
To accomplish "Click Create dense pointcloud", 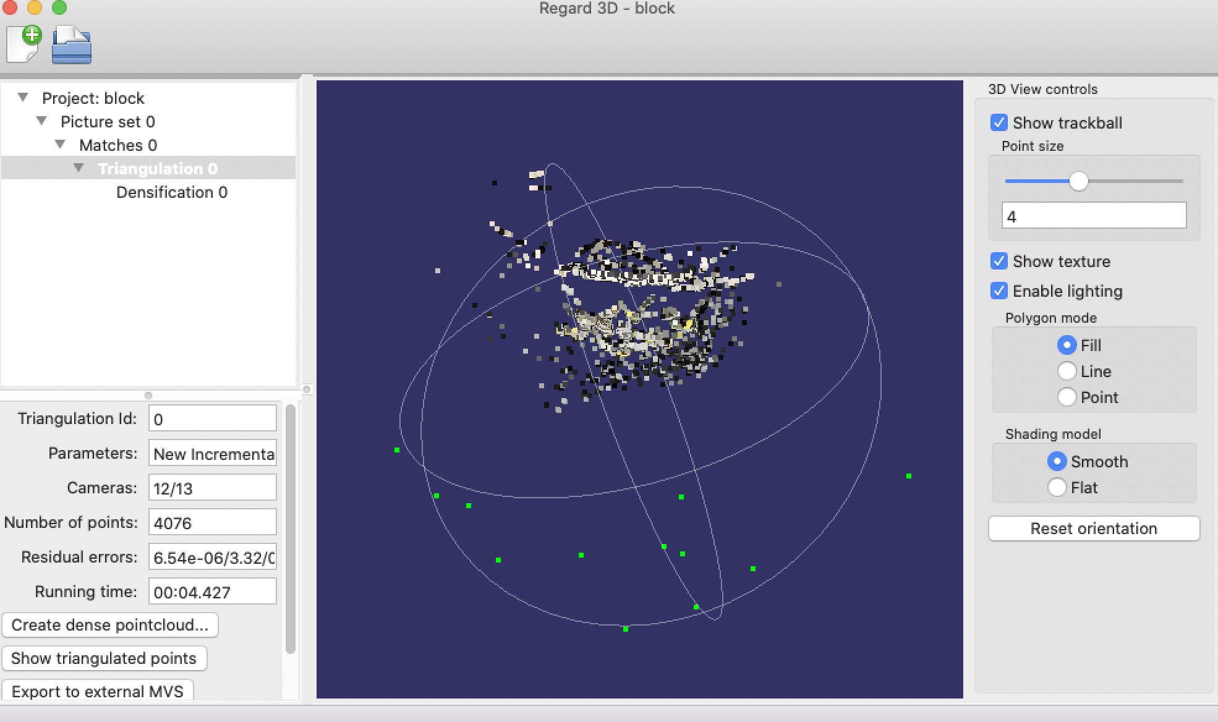I will coord(110,625).
